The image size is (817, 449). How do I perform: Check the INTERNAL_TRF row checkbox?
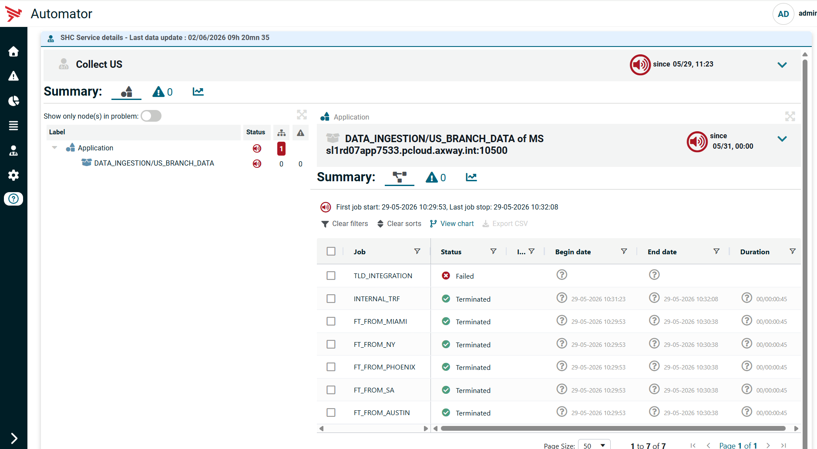coord(331,299)
